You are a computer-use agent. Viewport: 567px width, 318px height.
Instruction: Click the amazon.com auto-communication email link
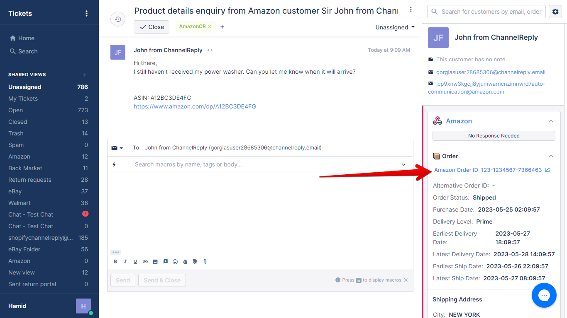click(x=487, y=88)
